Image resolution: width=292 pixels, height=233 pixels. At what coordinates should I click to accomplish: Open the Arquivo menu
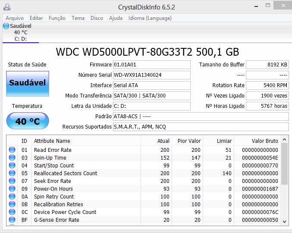(15, 18)
